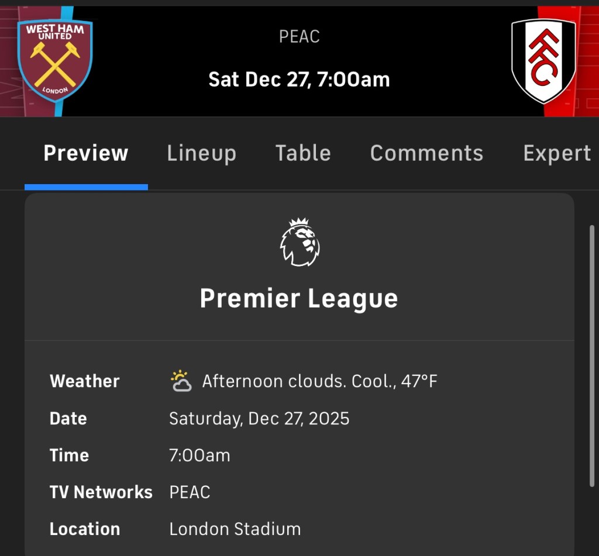The image size is (599, 556).
Task: Click the Premier League heading text
Action: click(299, 298)
